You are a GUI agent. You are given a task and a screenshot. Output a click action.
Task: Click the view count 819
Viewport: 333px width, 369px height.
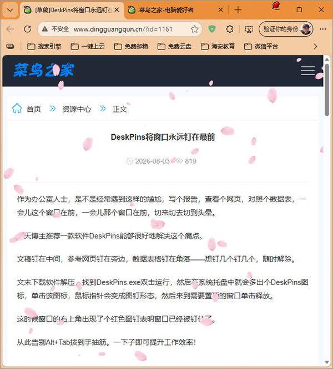(190, 161)
